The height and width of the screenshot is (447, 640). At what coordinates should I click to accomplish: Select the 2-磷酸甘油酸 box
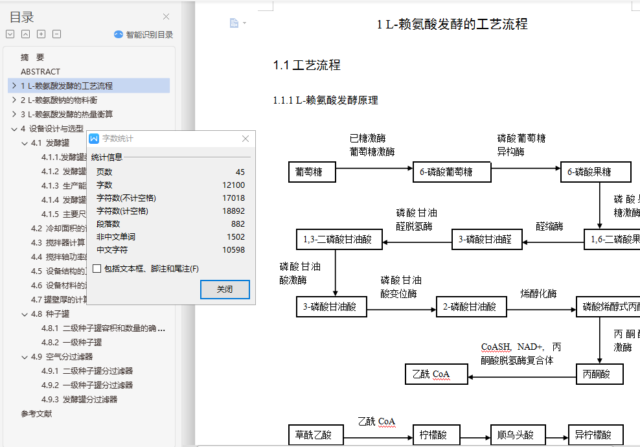coord(472,306)
